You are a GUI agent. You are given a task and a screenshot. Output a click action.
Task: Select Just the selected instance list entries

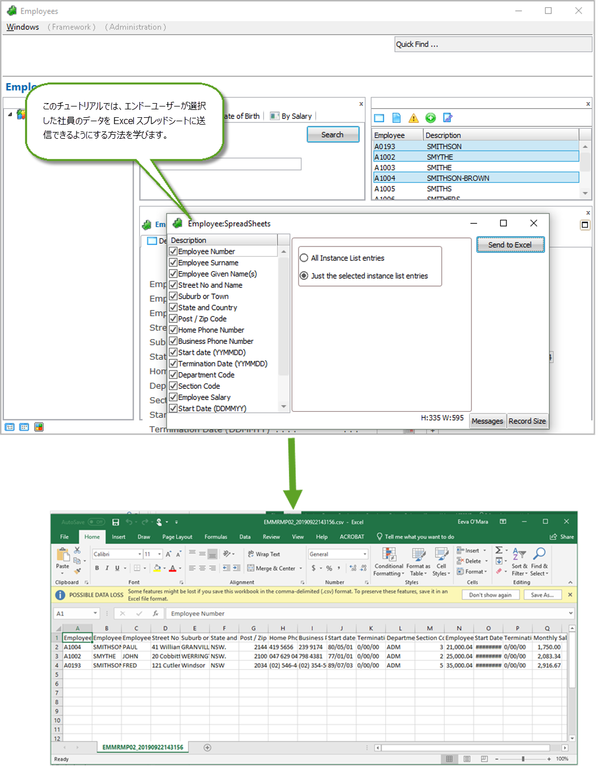[304, 276]
